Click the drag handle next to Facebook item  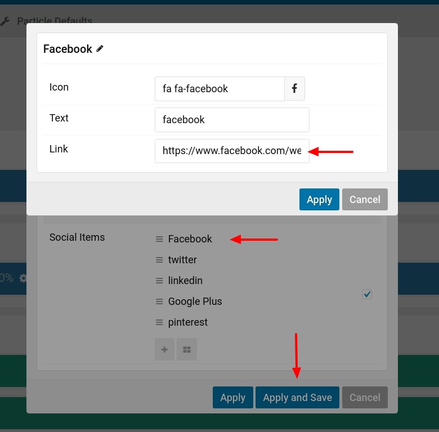[159, 239]
